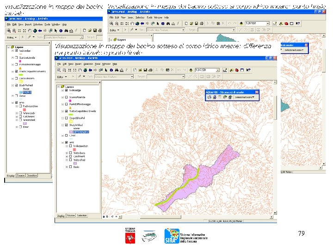Viewport: 333px width, 250px height.
Task: Click blue FROM swatch in left window
Action: (21, 92)
